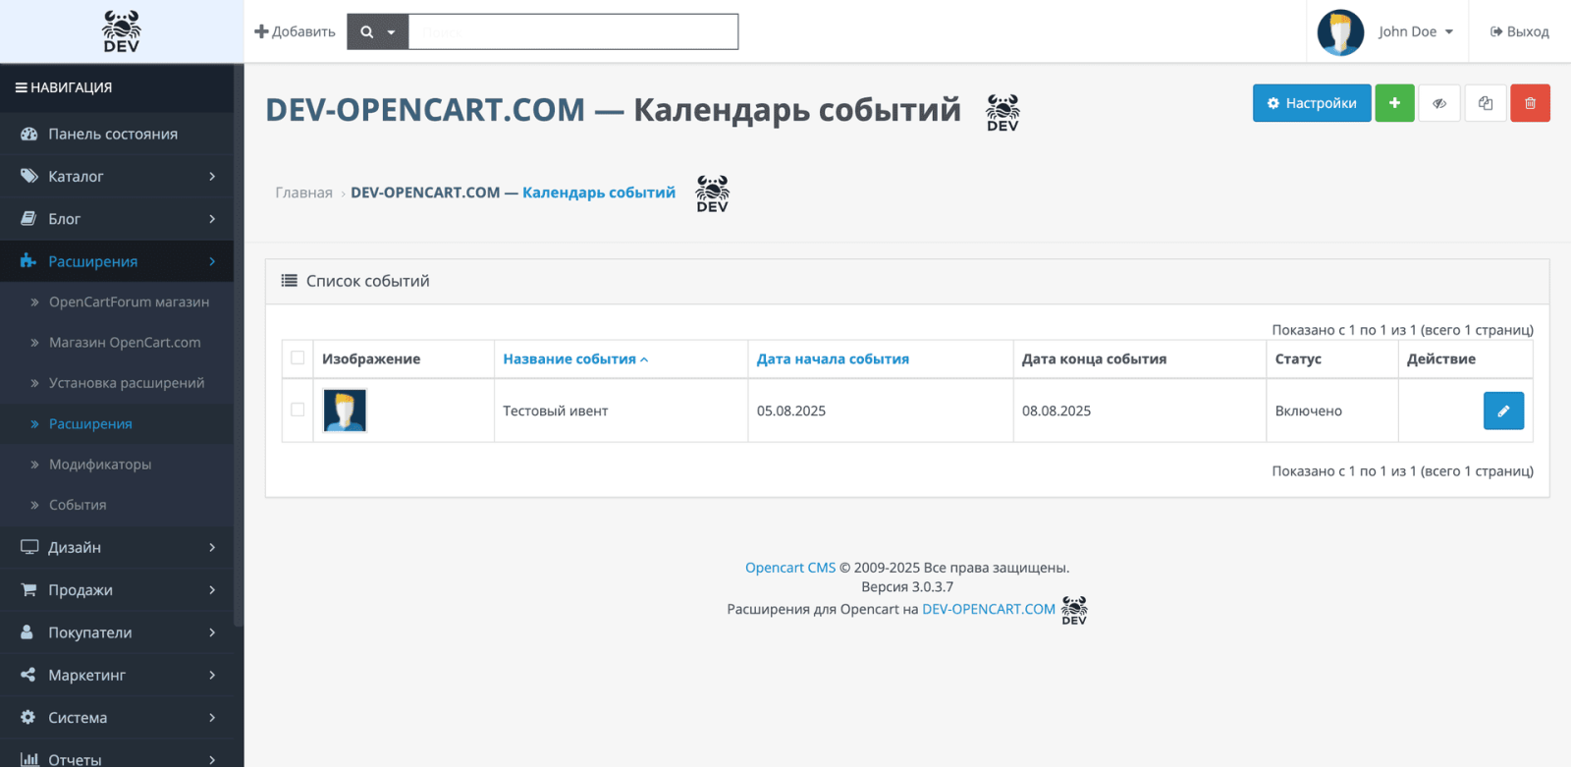Click the Каталог tags icon
1571x768 pixels.
coord(28,176)
